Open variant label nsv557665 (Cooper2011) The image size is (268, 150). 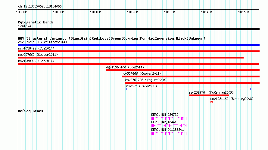point(38,55)
